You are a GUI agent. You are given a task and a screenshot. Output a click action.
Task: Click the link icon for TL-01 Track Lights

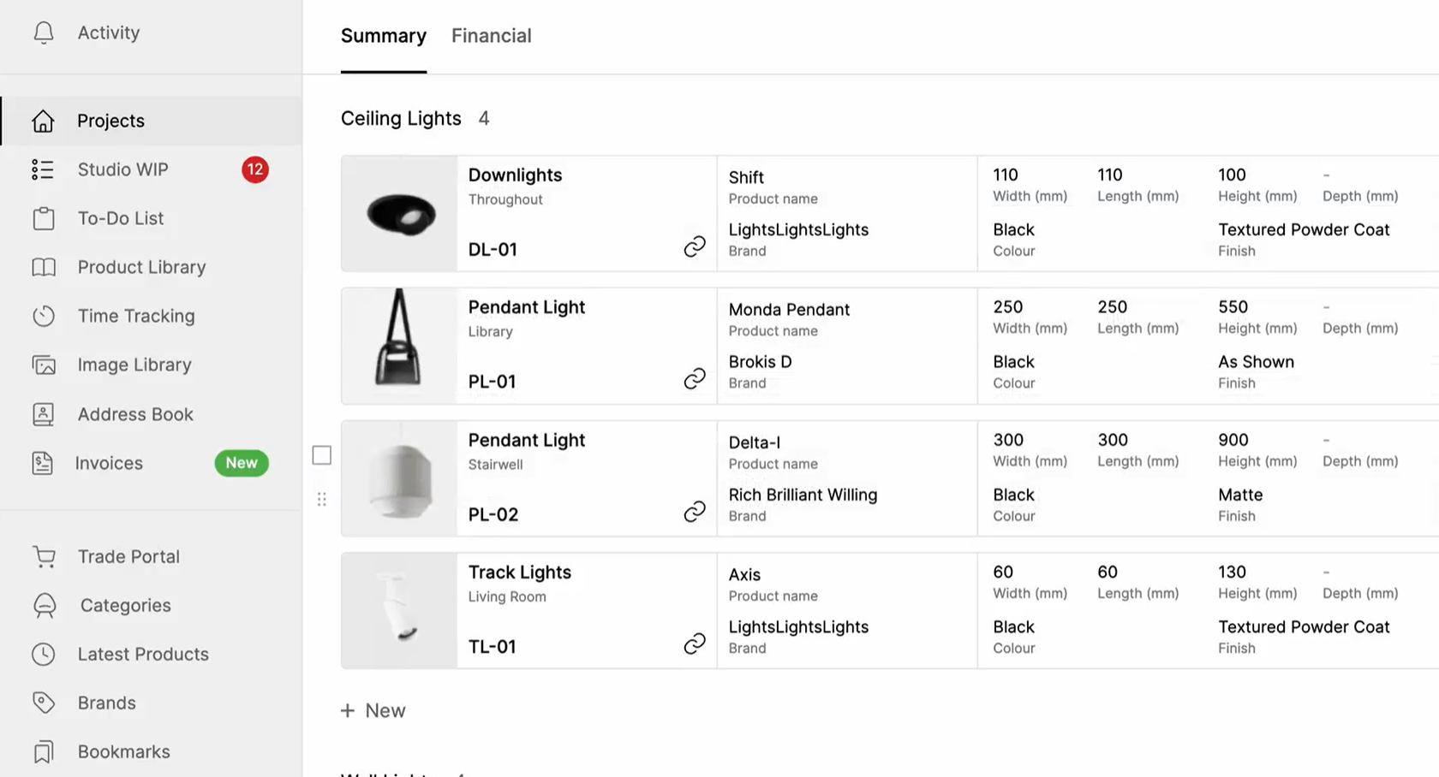[x=695, y=644]
